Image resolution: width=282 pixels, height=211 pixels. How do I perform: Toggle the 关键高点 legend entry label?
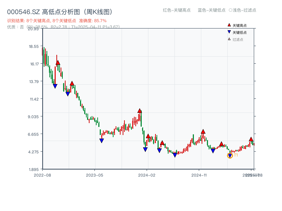pos(240,25)
